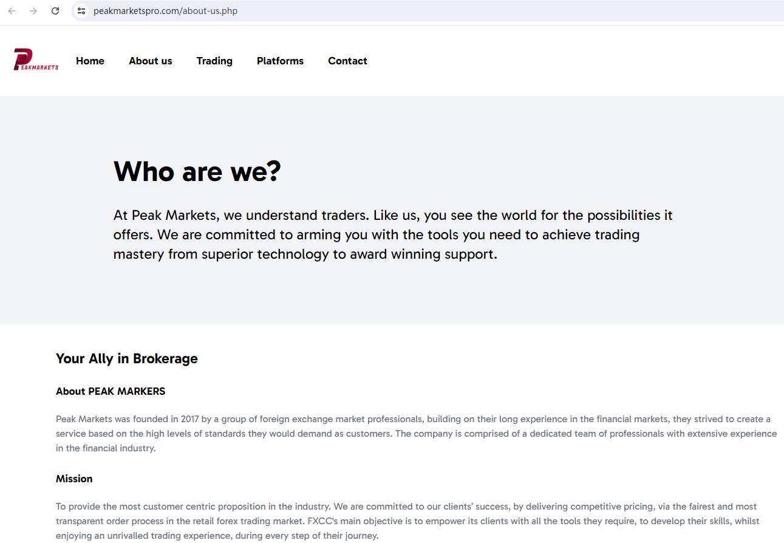The image size is (784, 543).
Task: Go to the Platforms section
Action: (x=280, y=61)
